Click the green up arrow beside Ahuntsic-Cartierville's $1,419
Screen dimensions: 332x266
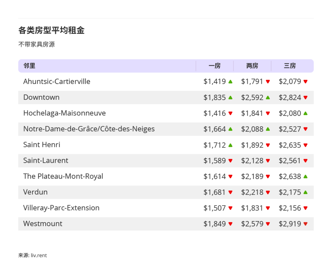coord(230,82)
